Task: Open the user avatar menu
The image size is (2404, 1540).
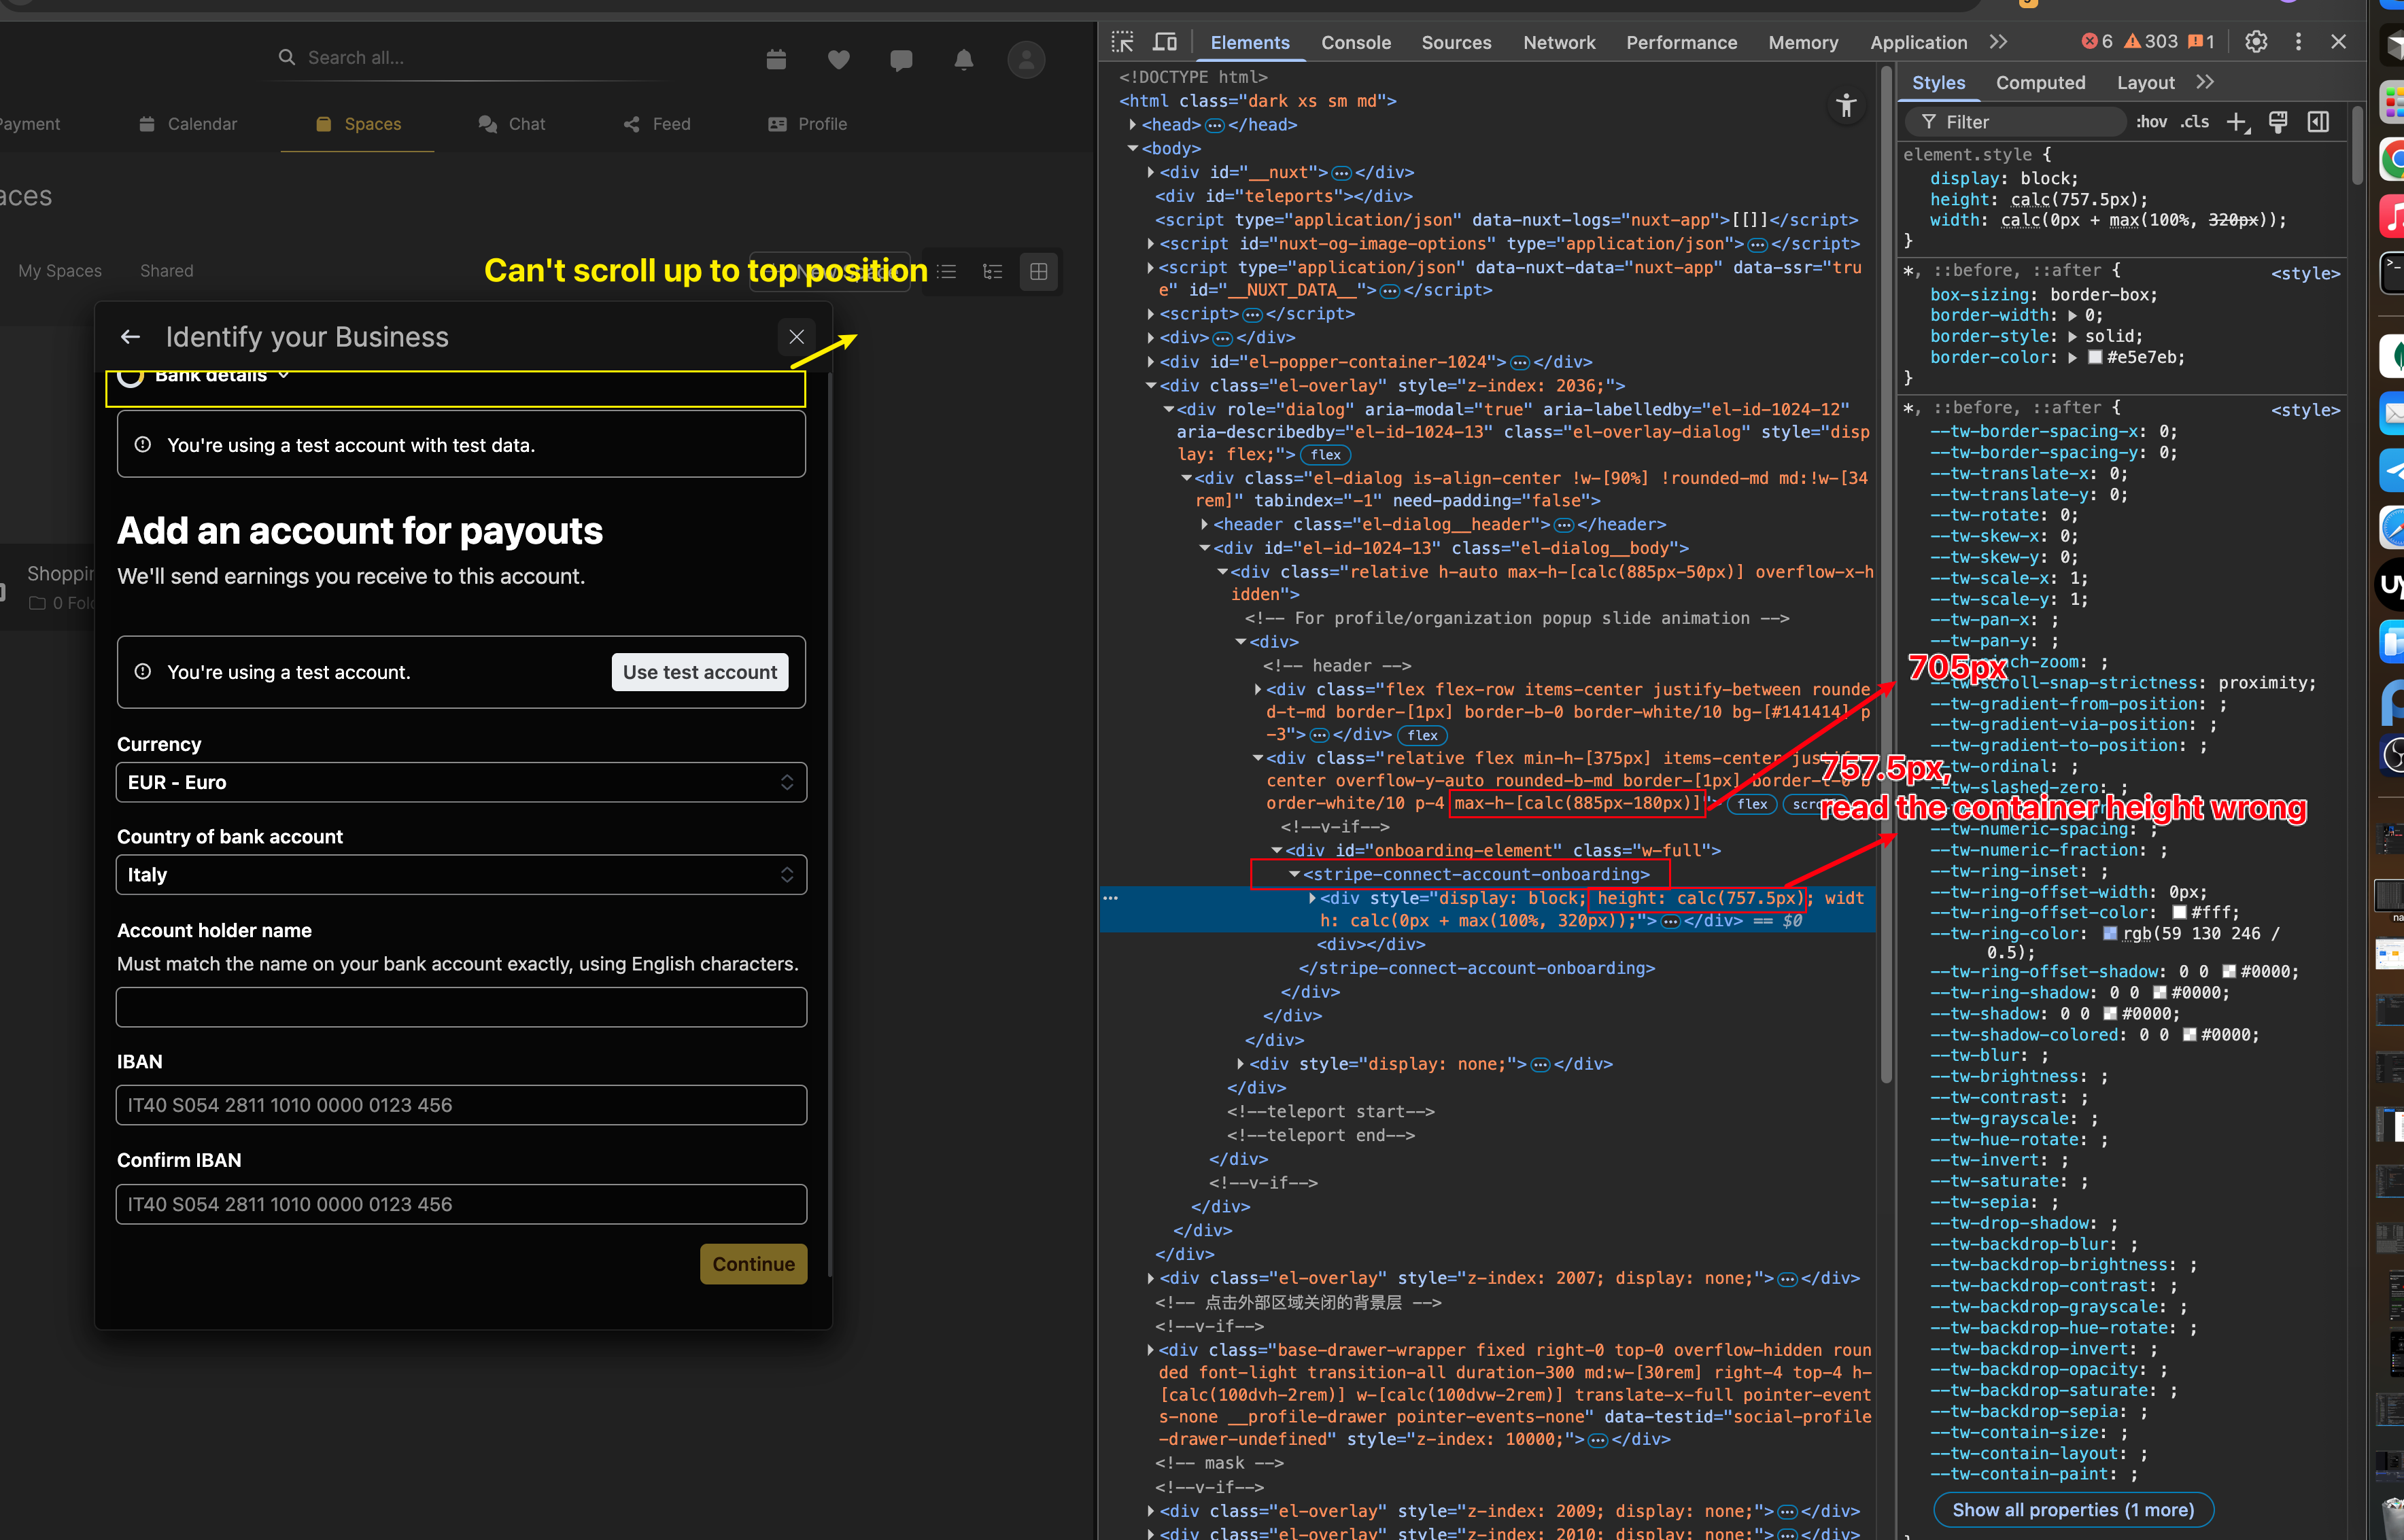Action: [1025, 60]
